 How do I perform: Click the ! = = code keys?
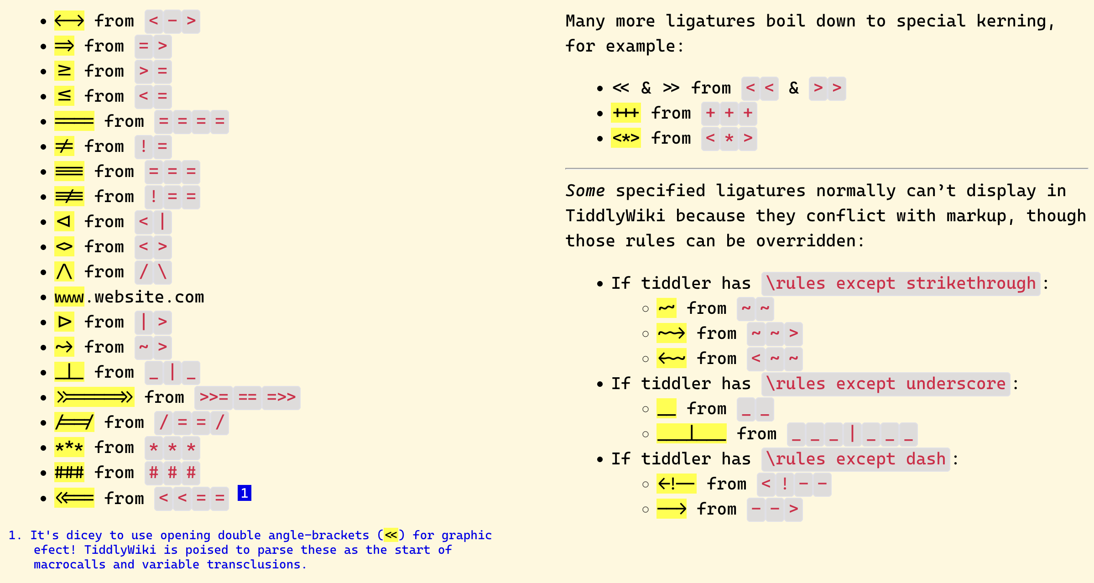(172, 197)
